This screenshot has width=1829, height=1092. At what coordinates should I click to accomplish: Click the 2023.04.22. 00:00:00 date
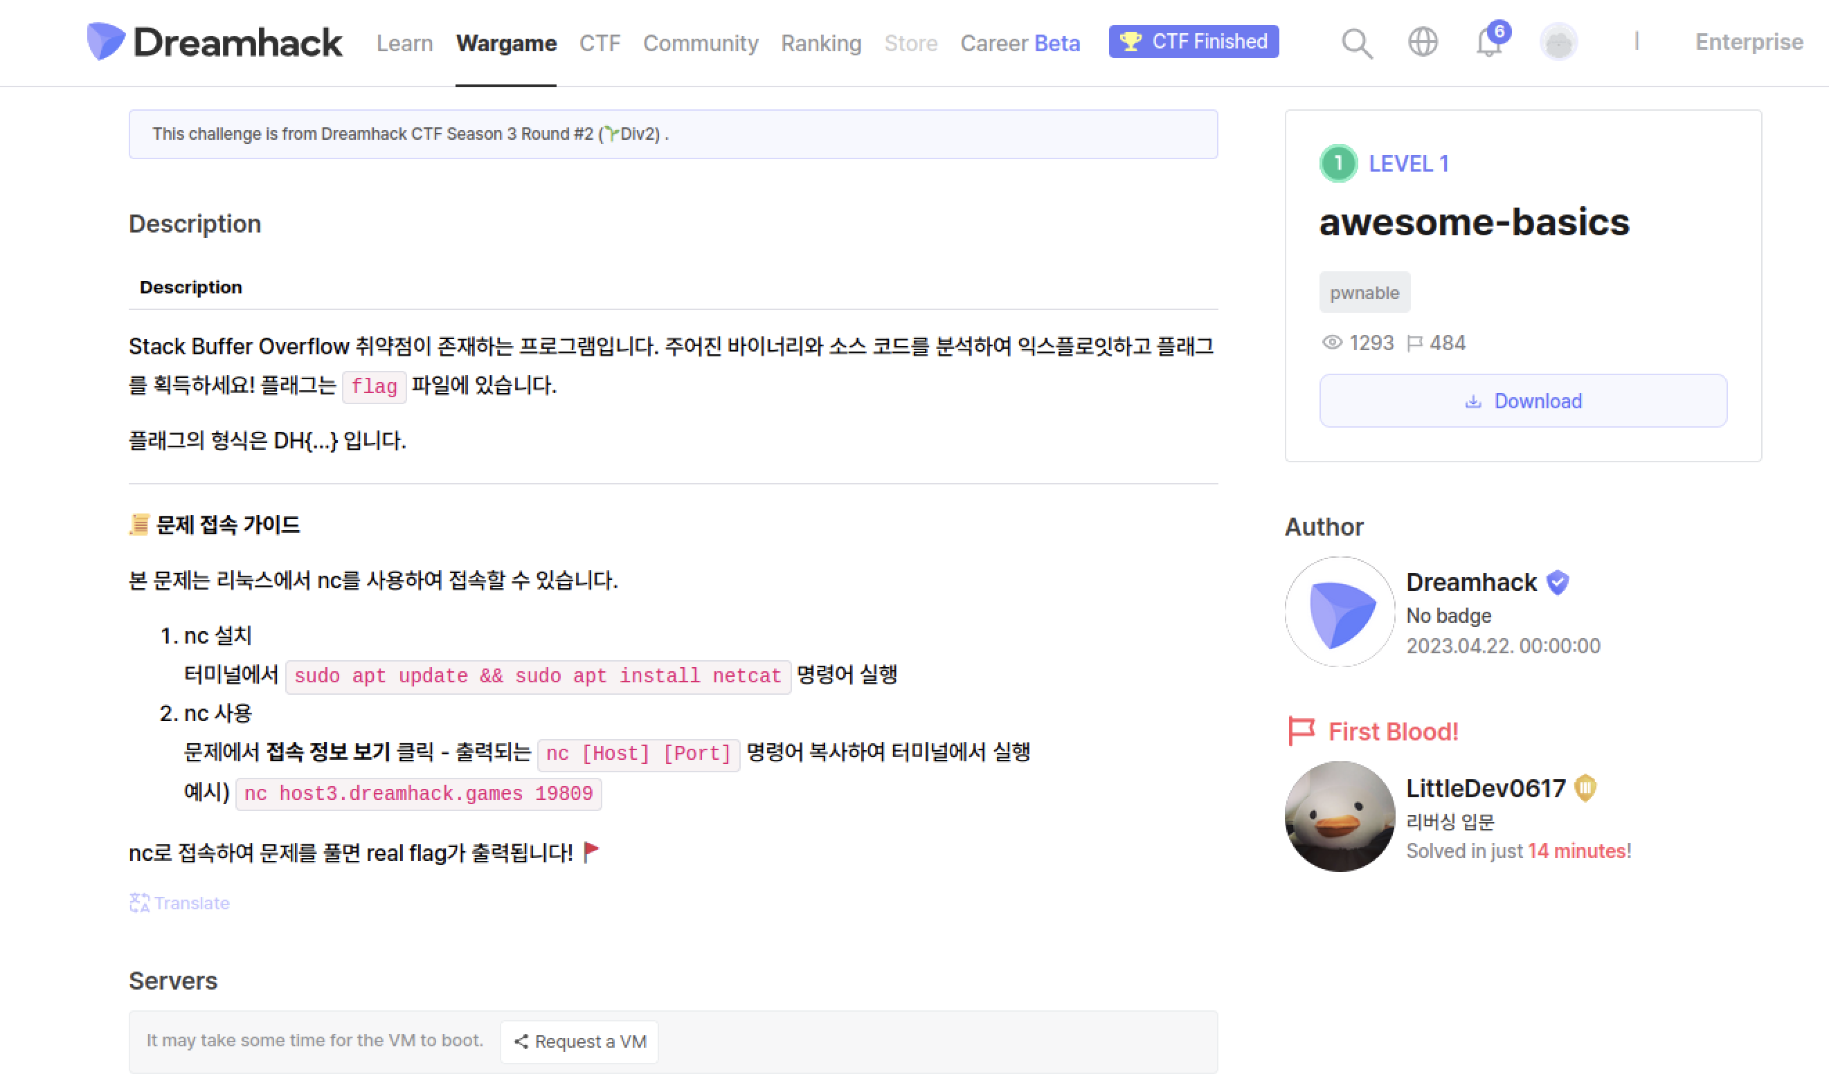click(1503, 646)
